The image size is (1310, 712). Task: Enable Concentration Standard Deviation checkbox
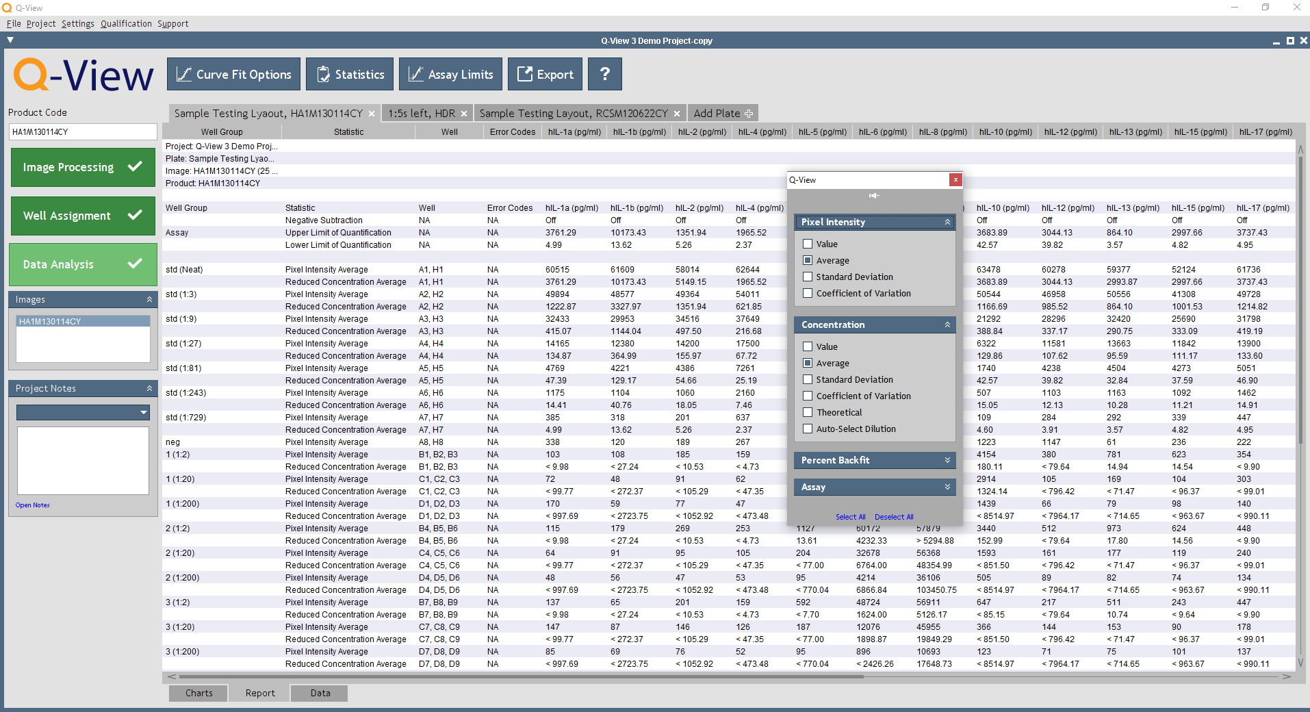(808, 379)
